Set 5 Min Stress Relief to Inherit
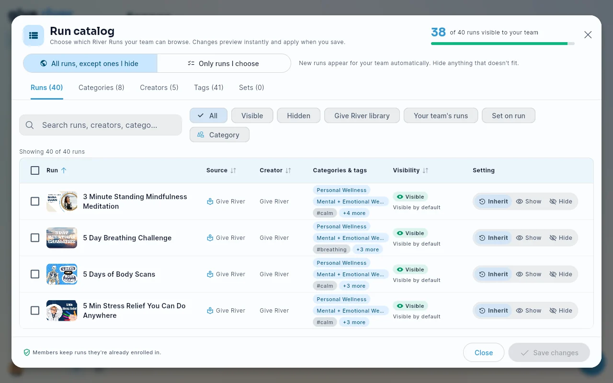Screen dimensions: 613x383 [x=493, y=311]
